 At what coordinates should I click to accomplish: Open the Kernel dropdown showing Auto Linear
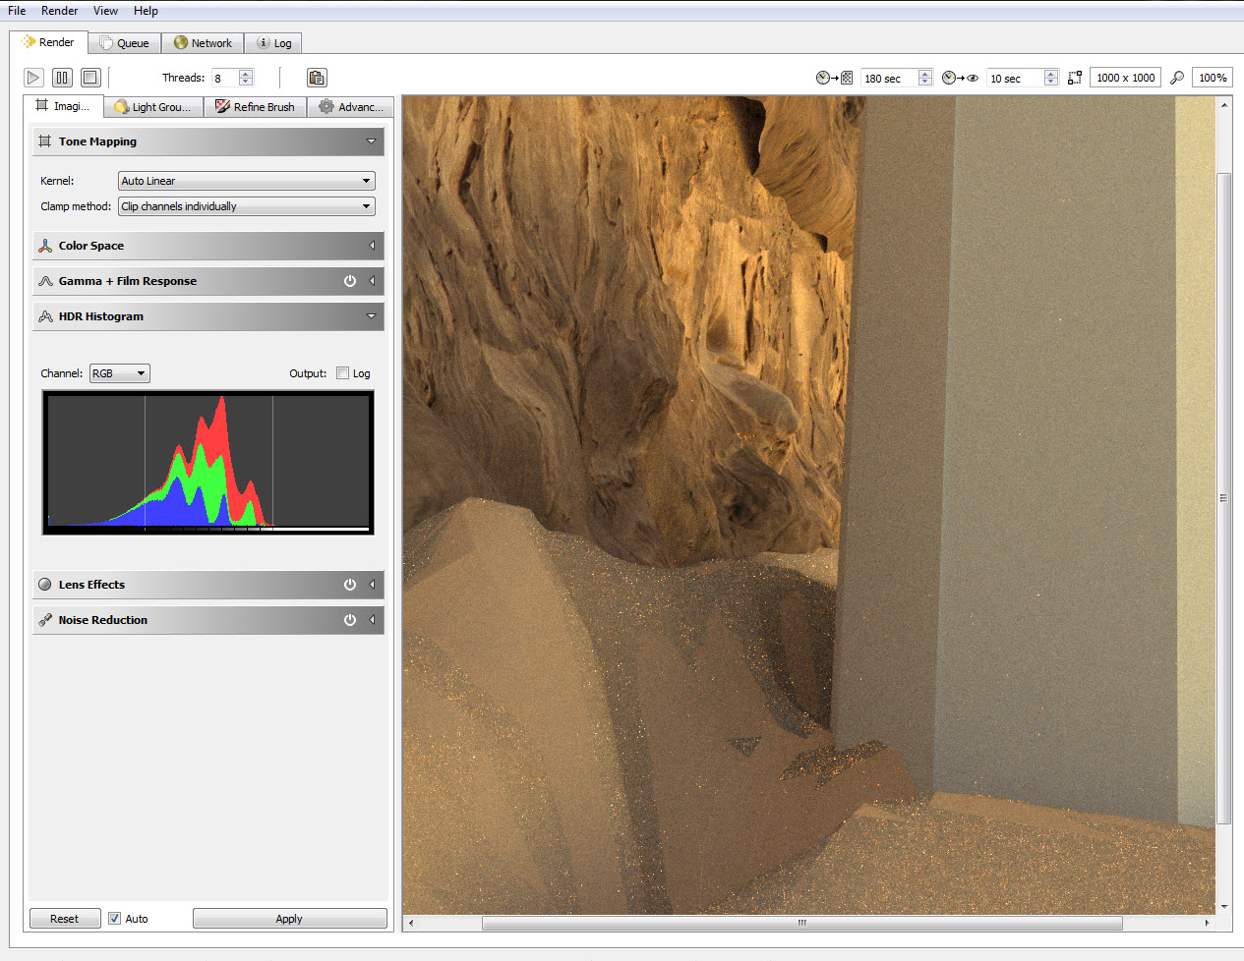(x=246, y=181)
